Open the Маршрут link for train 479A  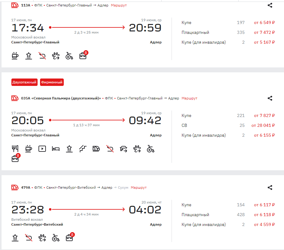coord(139,187)
